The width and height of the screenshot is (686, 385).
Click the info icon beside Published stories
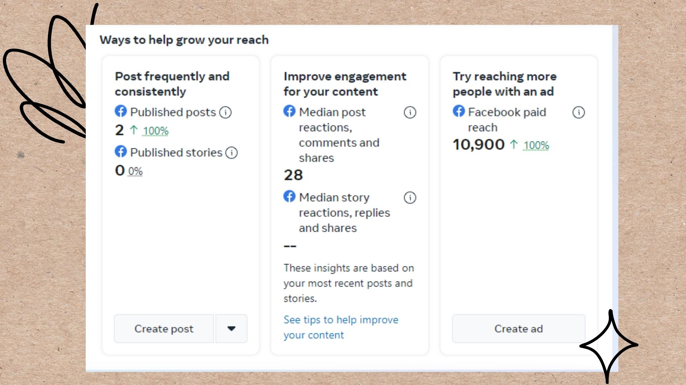(x=232, y=153)
